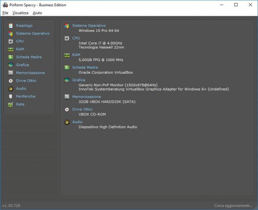Click the monitor icon beside Grafica heading
The image size is (258, 210).
pyautogui.click(x=67, y=80)
